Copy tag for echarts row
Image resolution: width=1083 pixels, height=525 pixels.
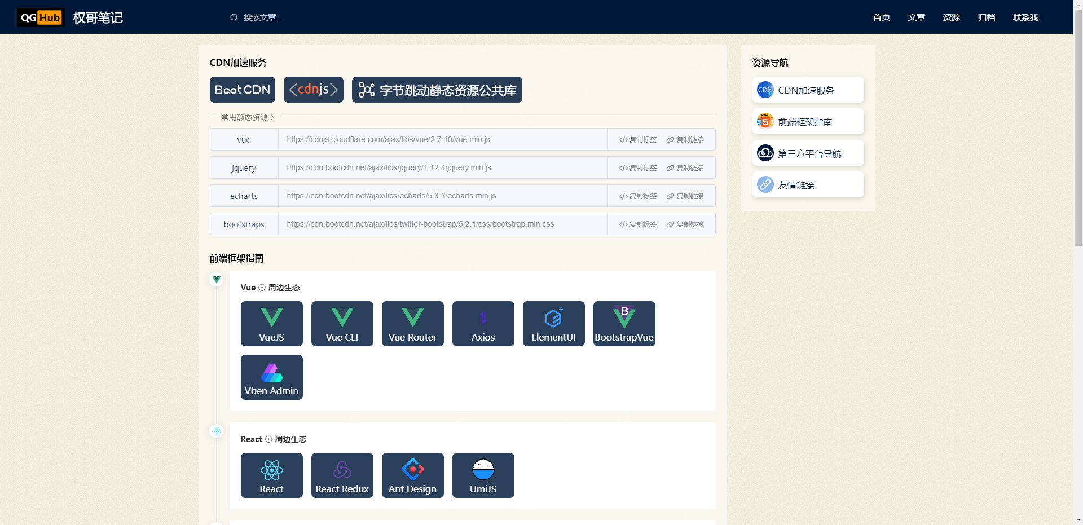tap(638, 196)
